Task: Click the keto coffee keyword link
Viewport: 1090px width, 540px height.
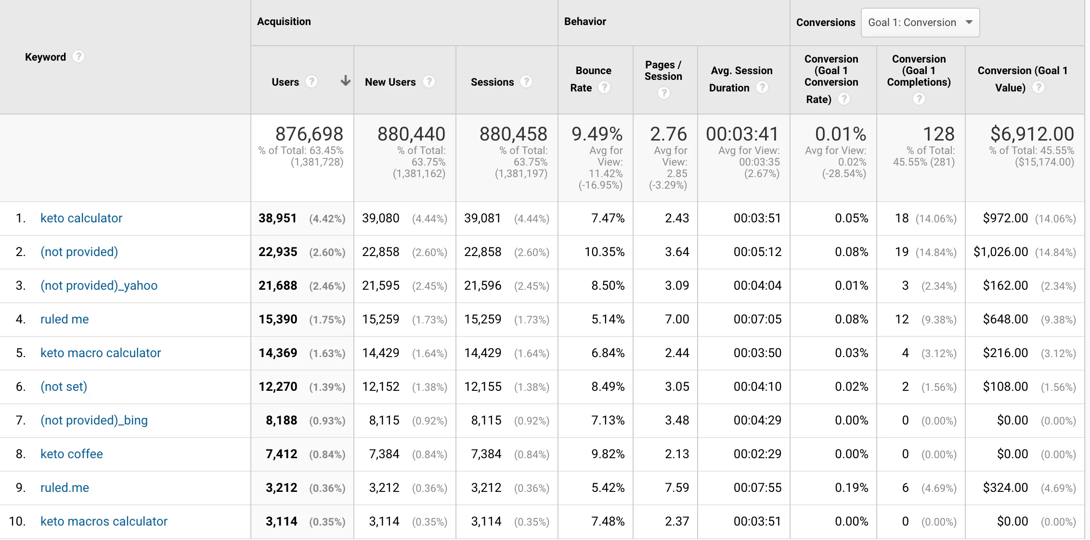Action: coord(72,454)
